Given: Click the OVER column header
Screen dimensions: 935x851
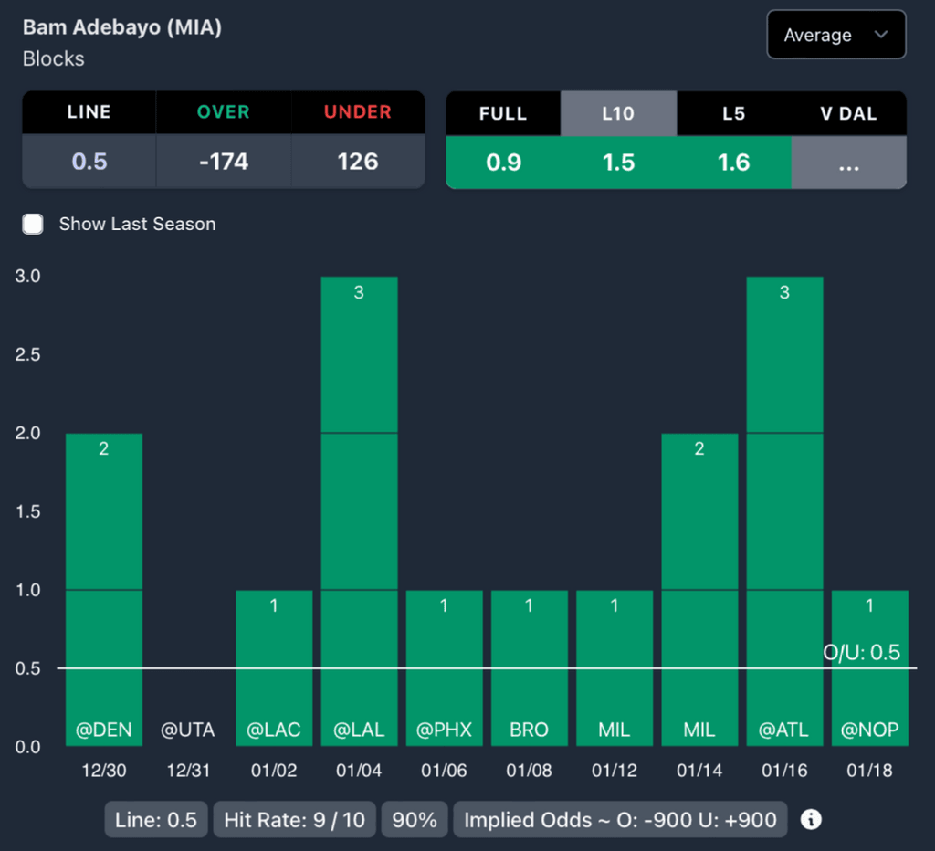Looking at the screenshot, I should pos(224,111).
